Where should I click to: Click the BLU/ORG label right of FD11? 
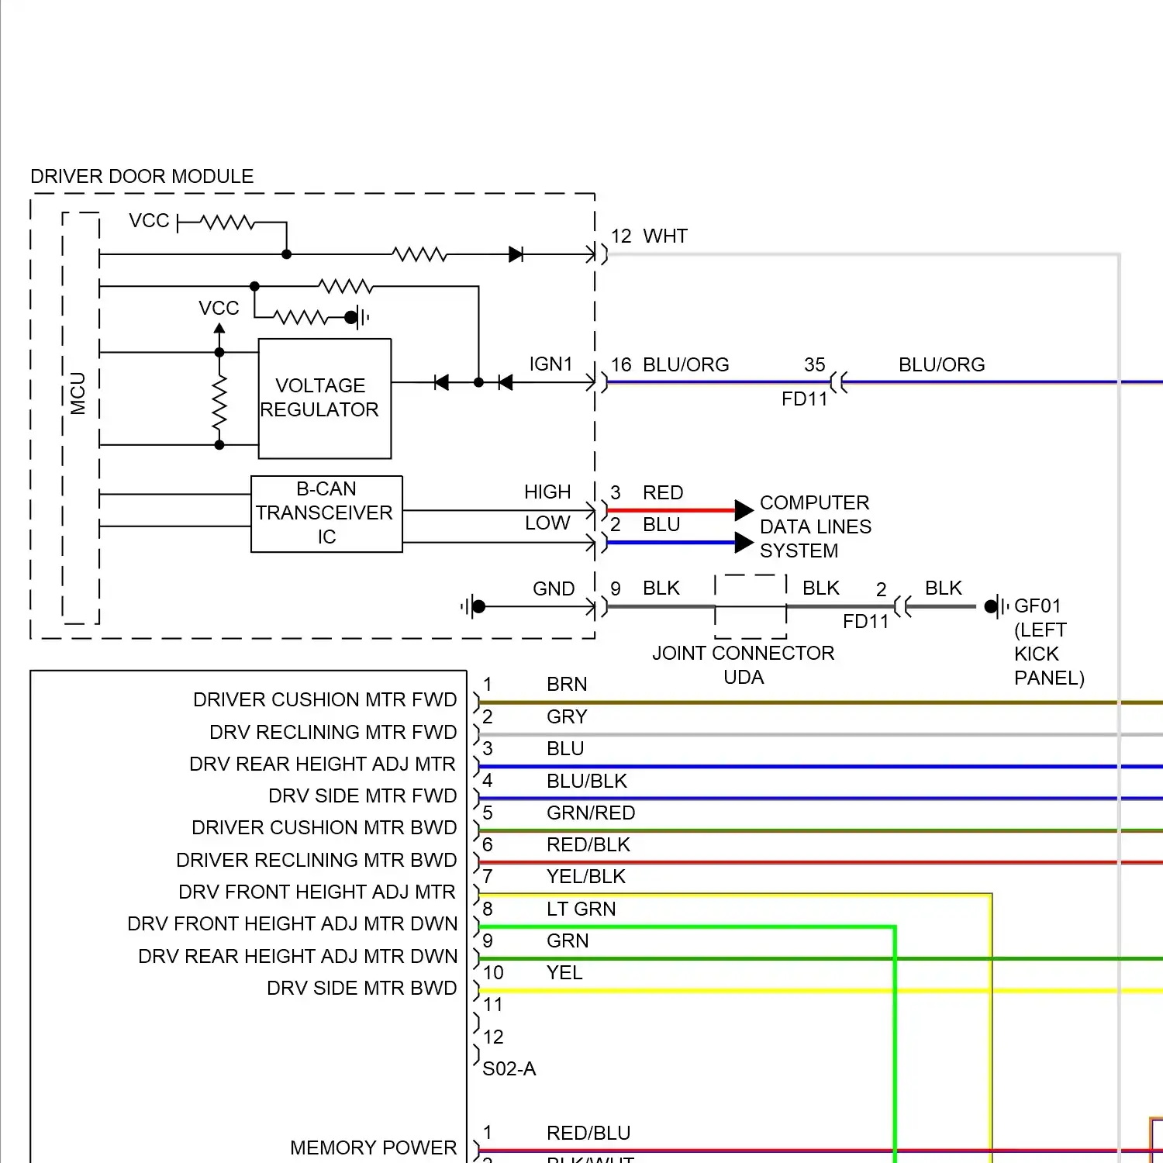[x=941, y=364]
